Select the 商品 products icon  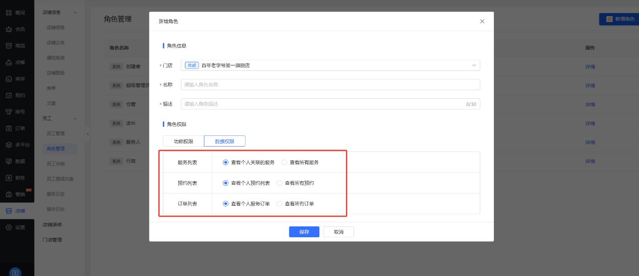pos(9,46)
